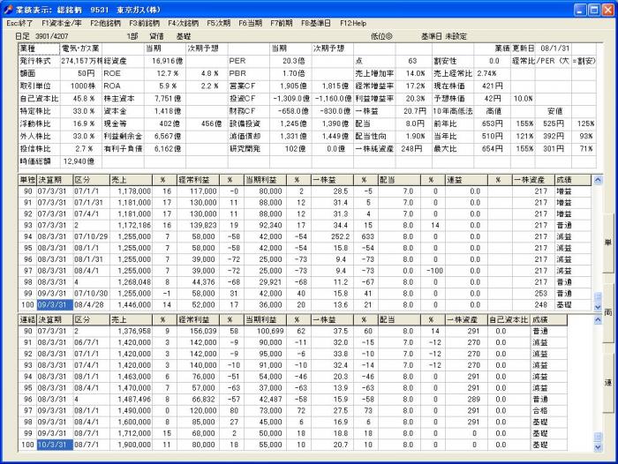This screenshot has width=618, height=464.
Task: Maximize the 業績表示 window
Action: (594, 10)
